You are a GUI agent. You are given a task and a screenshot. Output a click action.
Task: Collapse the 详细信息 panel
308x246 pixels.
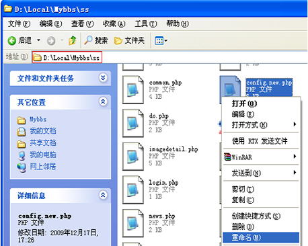[103, 195]
